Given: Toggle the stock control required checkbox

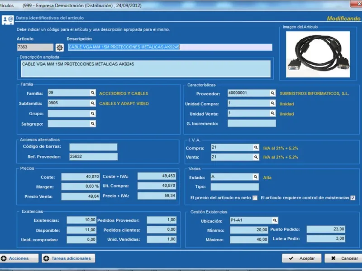Looking at the screenshot, I should 353,198.
